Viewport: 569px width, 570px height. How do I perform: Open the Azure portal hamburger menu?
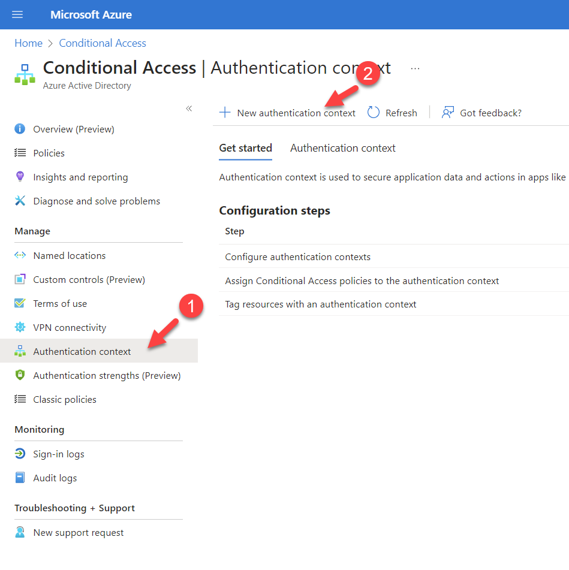(x=17, y=14)
